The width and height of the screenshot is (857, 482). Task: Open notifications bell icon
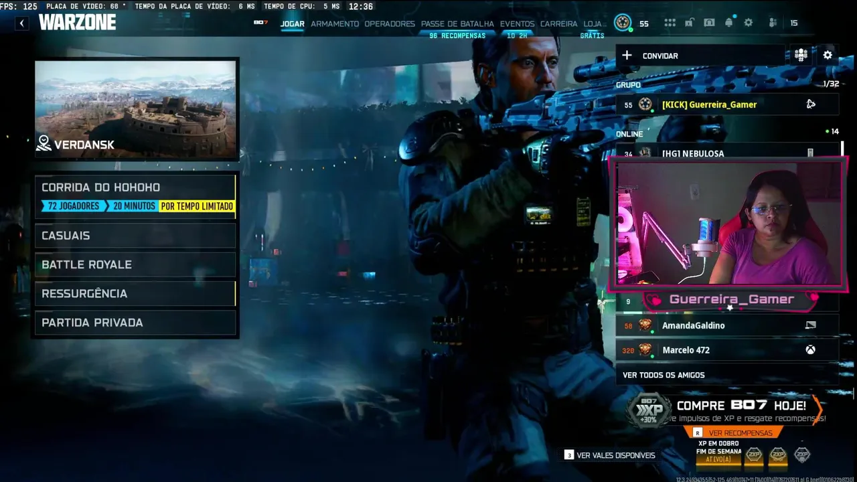[x=729, y=23]
